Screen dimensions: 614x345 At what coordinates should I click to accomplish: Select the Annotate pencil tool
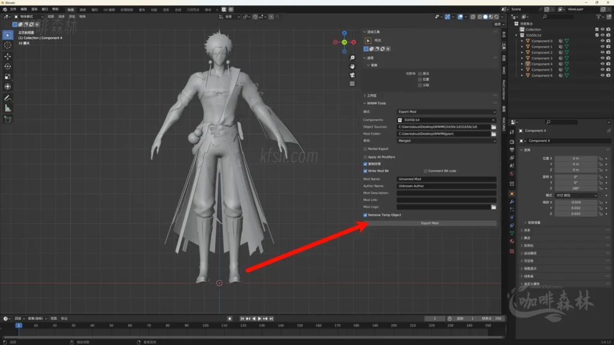(8, 98)
